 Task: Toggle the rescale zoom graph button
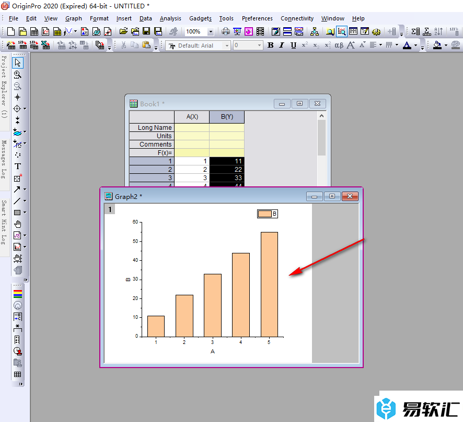click(342, 31)
